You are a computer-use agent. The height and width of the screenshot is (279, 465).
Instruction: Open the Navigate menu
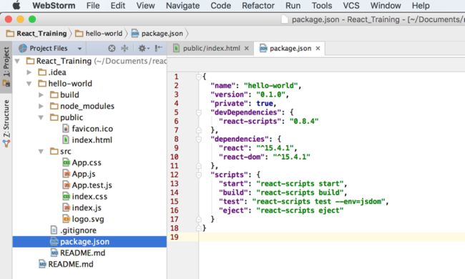(182, 5)
